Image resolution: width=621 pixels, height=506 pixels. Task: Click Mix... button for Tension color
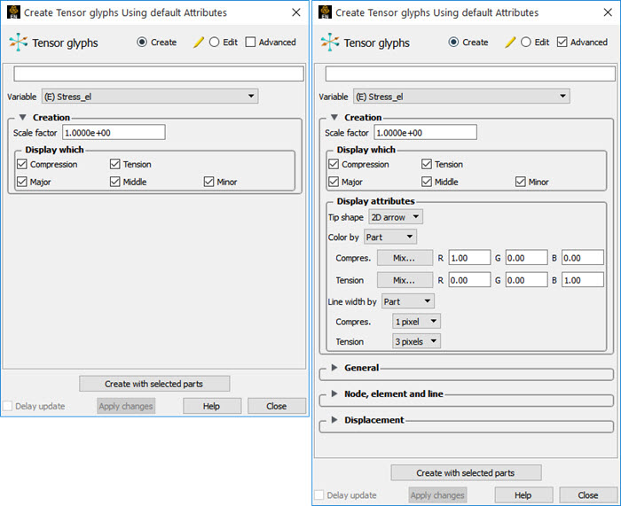(x=405, y=280)
